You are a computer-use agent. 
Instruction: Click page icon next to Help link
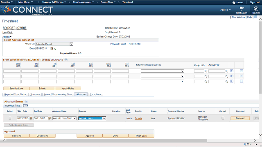click(255, 17)
